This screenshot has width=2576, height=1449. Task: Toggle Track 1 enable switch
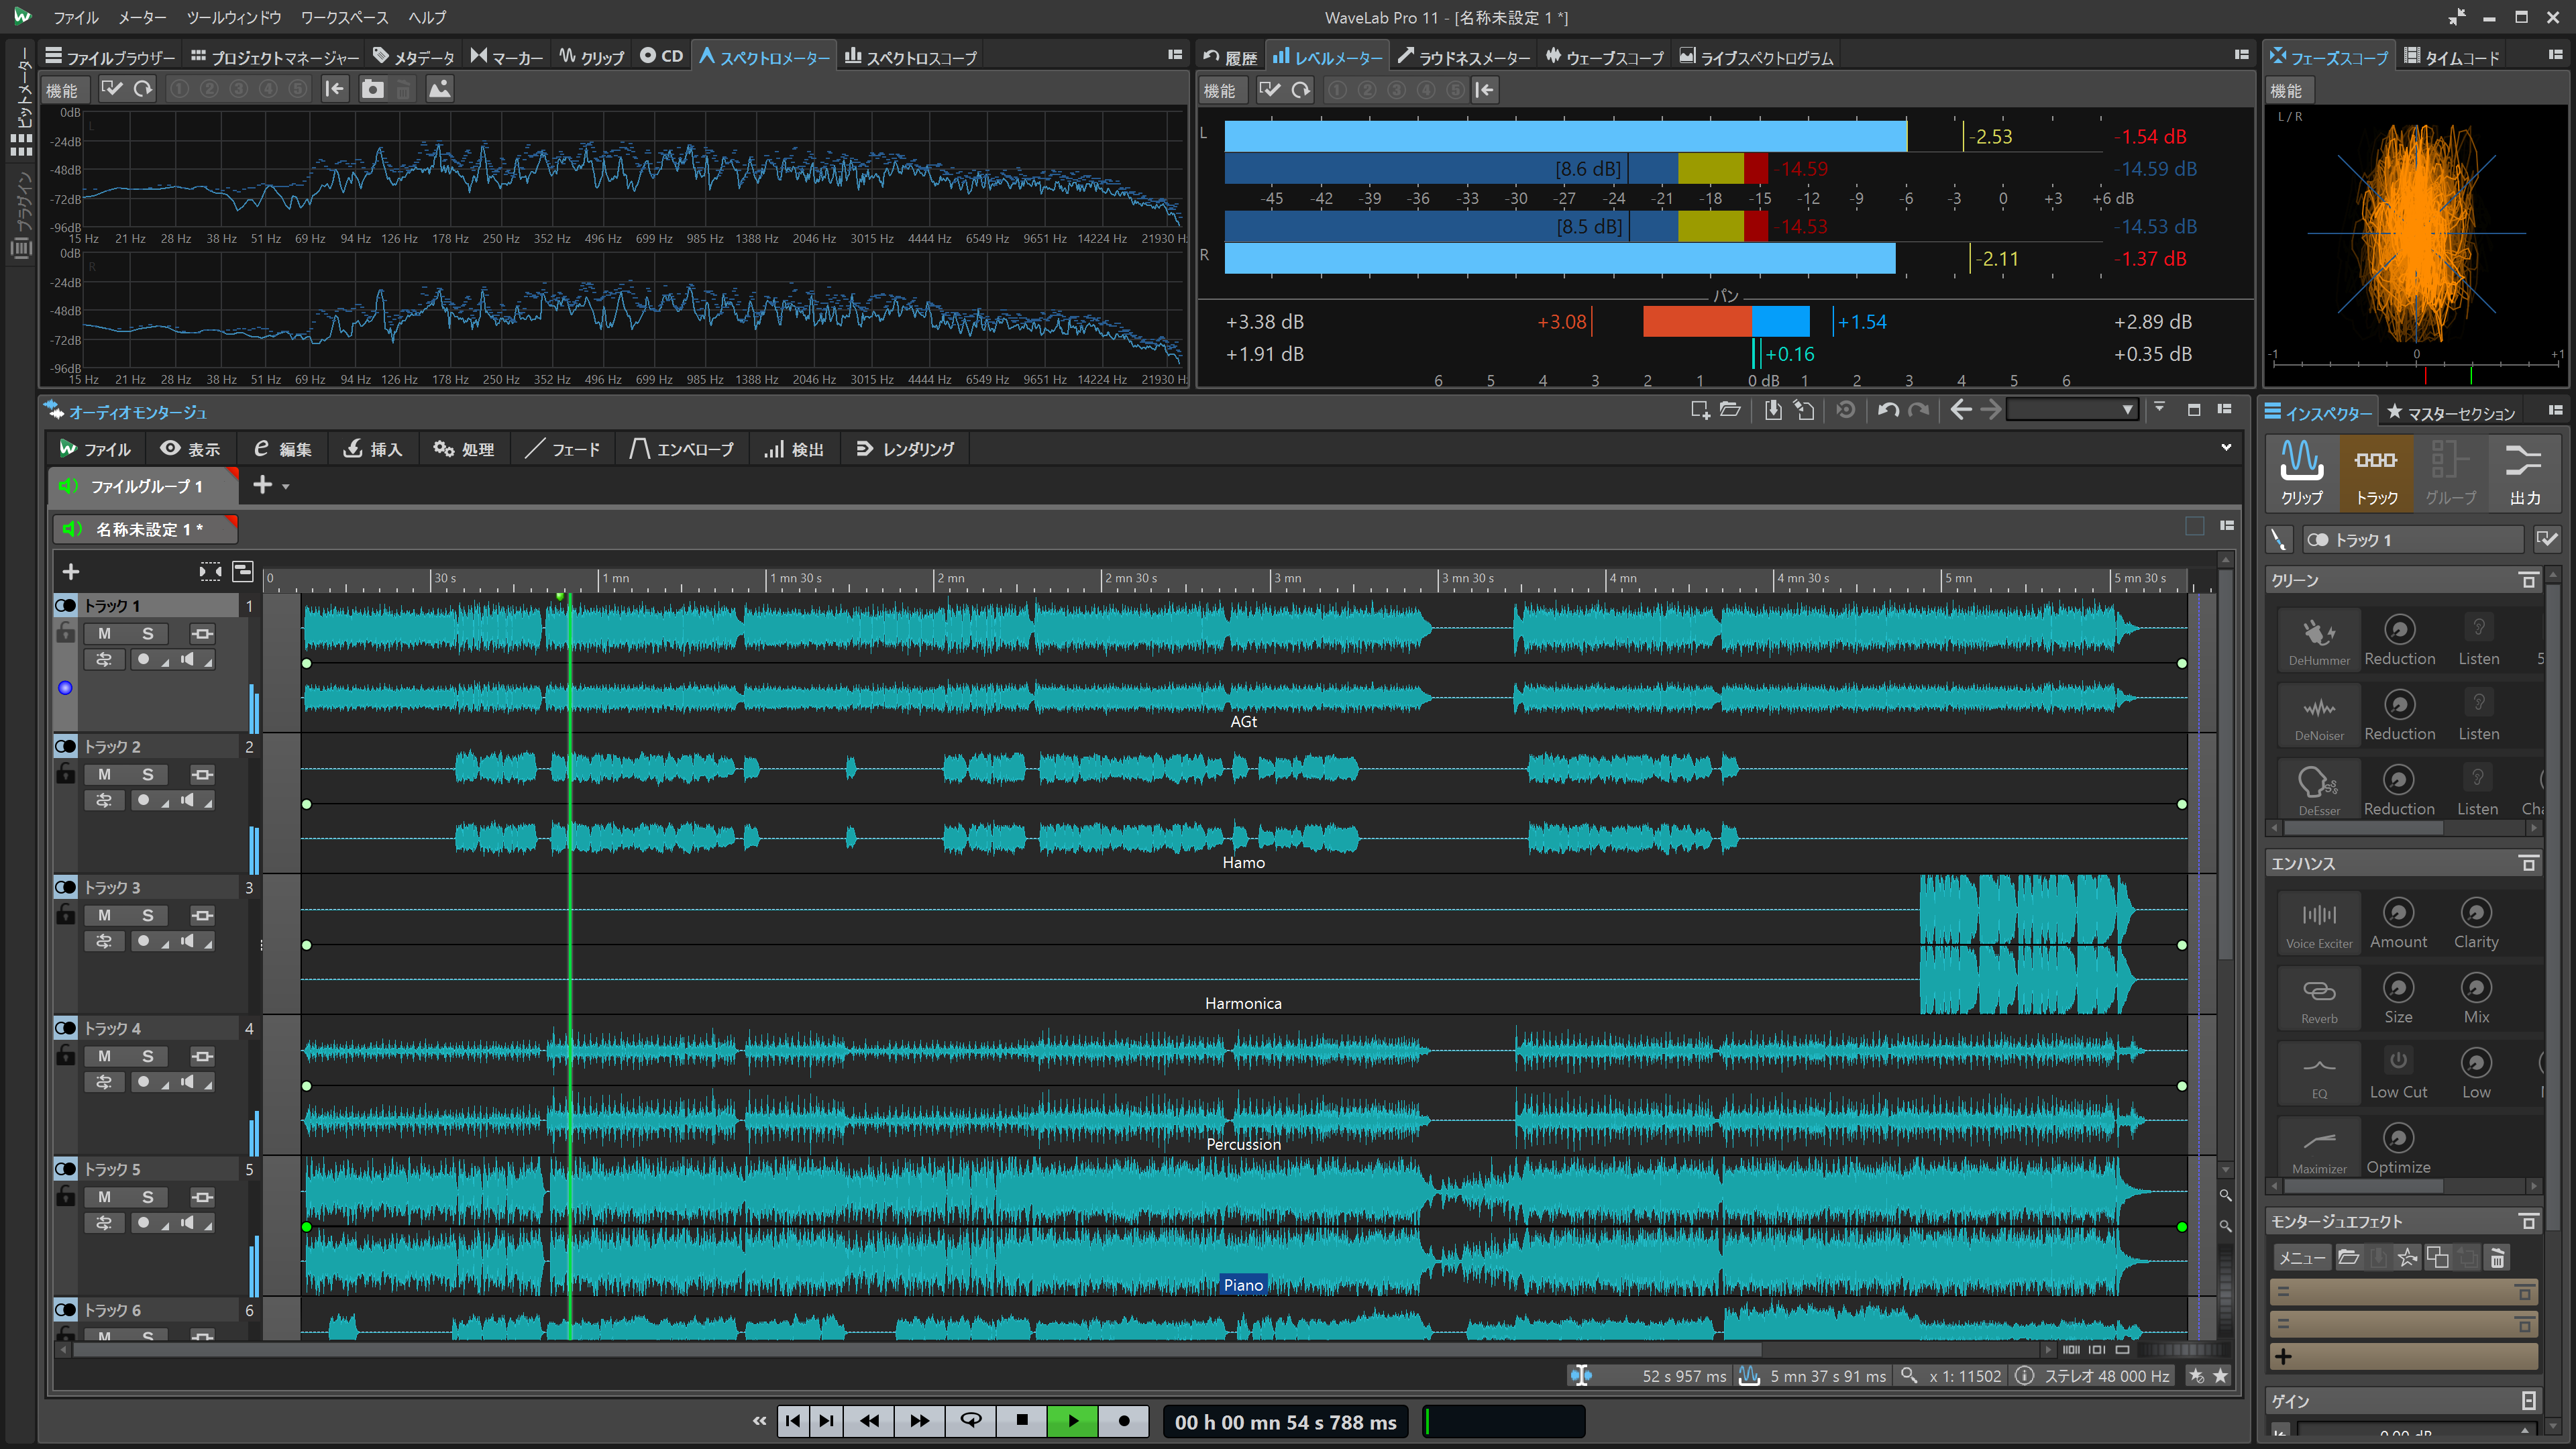tap(66, 606)
